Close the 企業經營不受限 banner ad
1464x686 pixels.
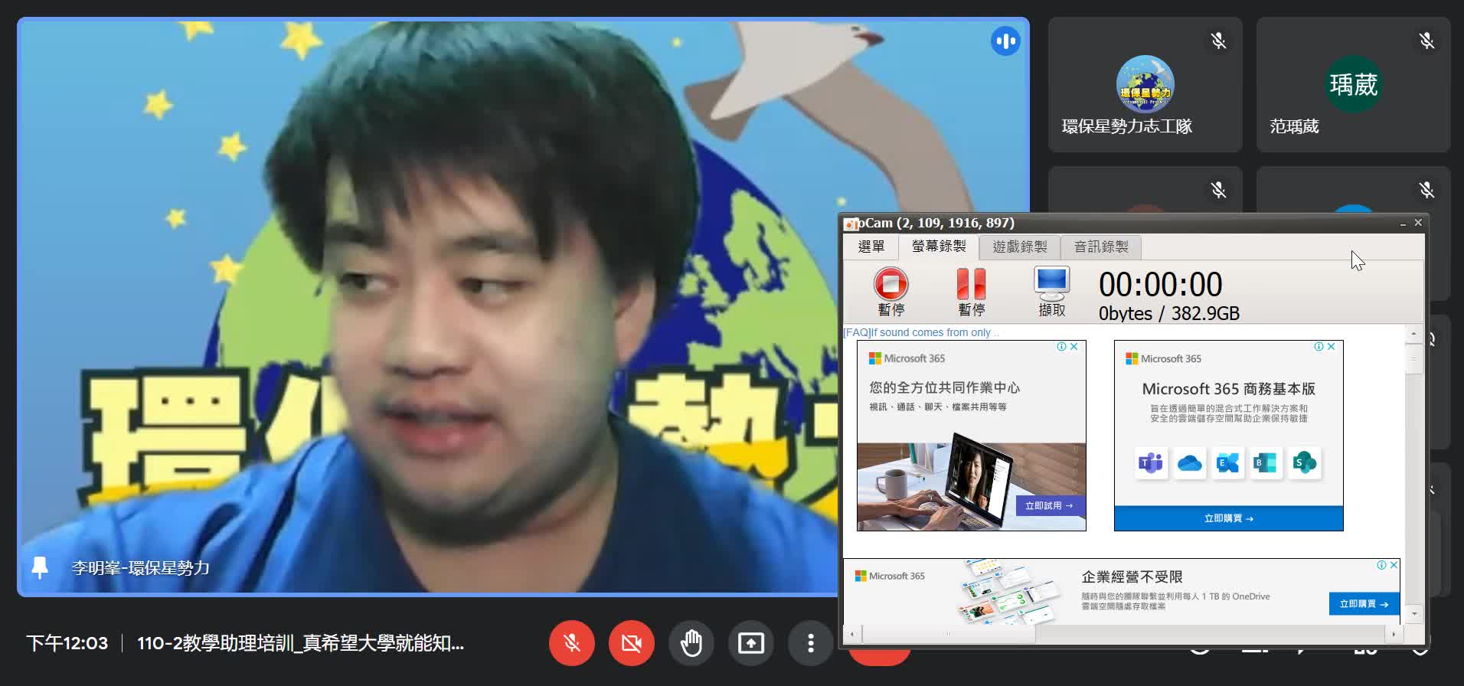point(1394,565)
